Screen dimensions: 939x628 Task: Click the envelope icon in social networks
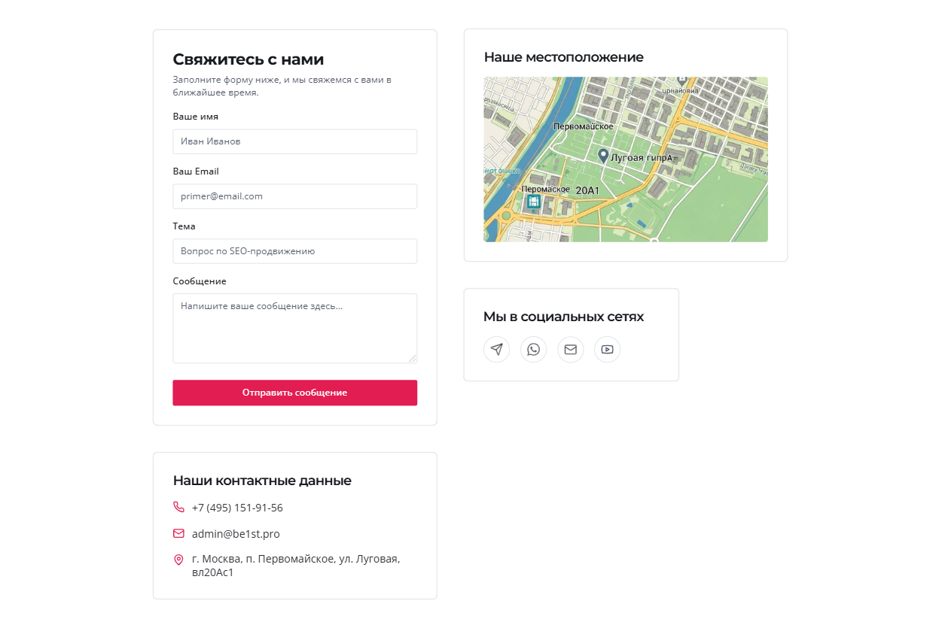pos(570,349)
